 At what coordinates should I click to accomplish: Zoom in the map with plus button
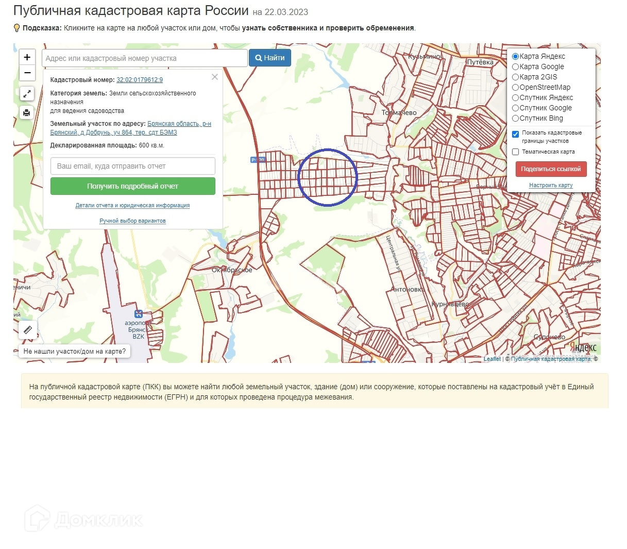(27, 57)
